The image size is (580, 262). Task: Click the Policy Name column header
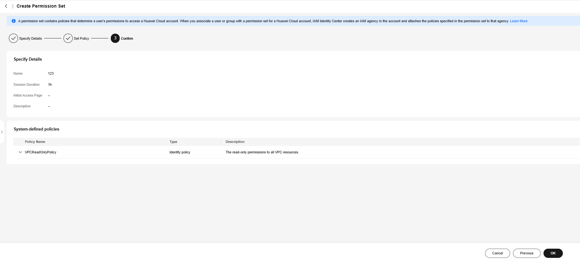point(35,142)
